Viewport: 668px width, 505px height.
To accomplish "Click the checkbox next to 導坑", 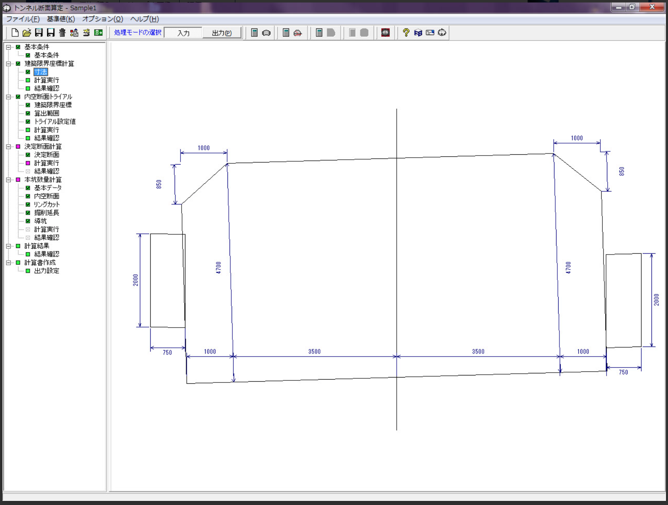I will pyautogui.click(x=28, y=221).
